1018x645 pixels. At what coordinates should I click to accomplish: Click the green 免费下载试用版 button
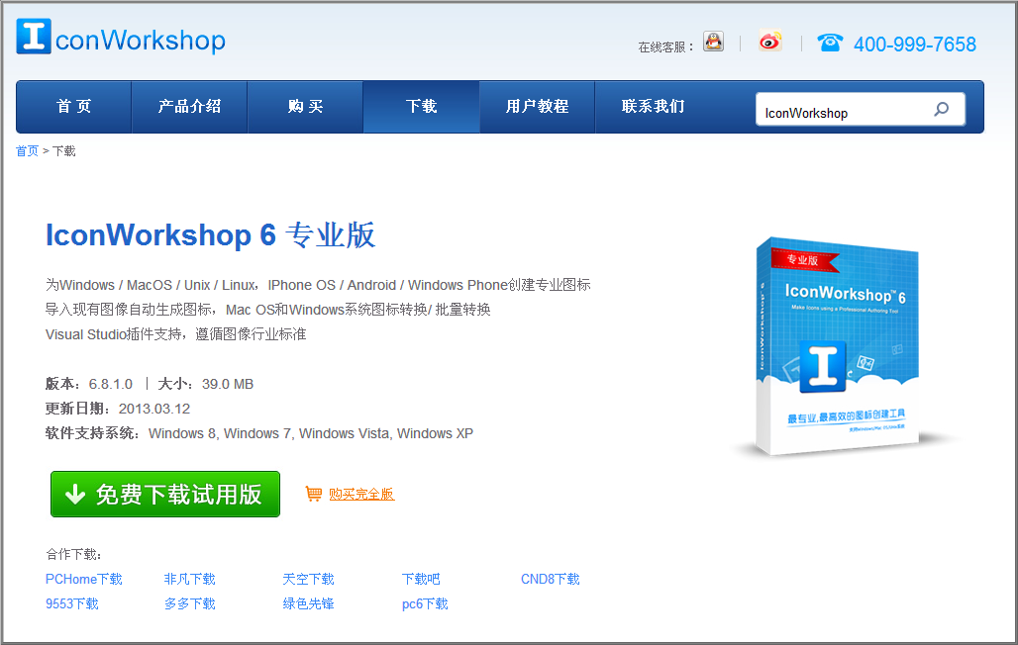pos(165,495)
